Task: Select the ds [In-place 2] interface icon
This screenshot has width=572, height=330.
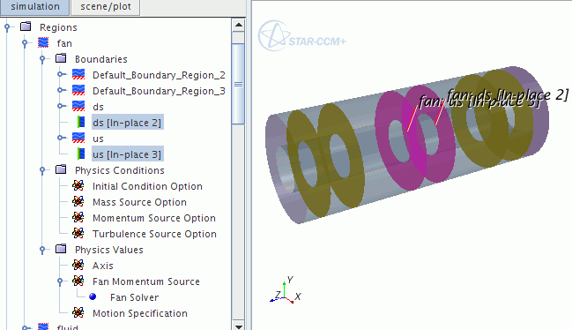Action: tap(81, 122)
